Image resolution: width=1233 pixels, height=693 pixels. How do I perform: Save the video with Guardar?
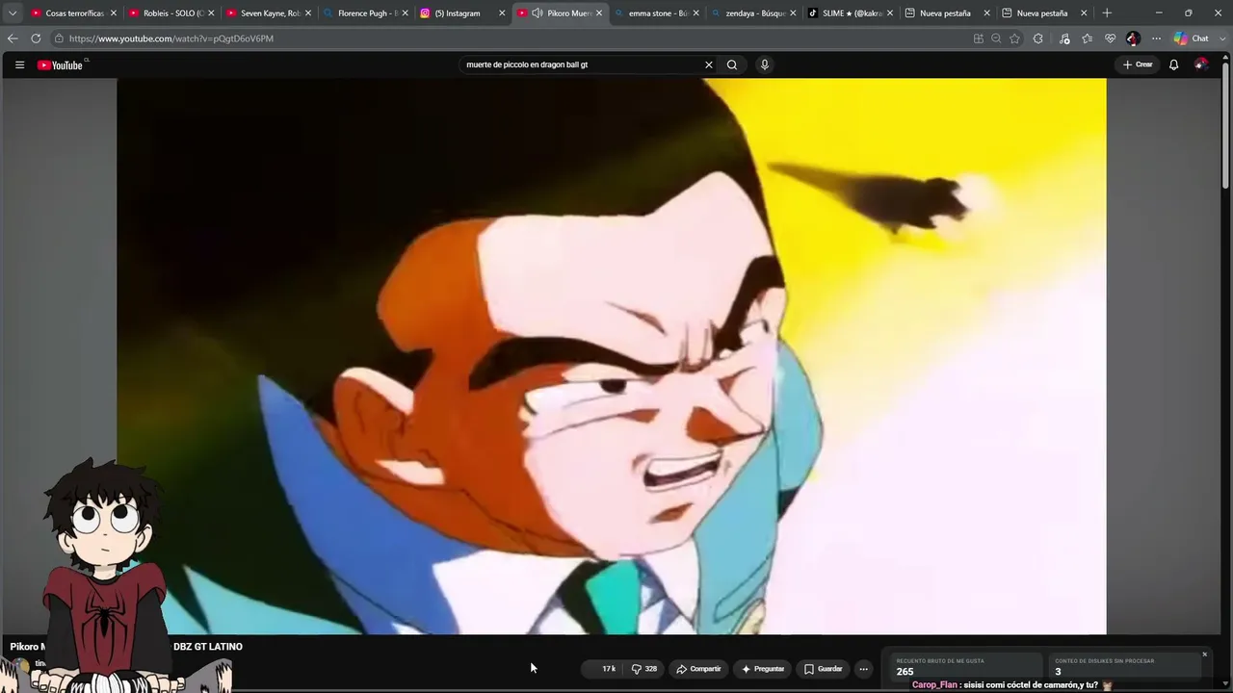click(824, 669)
